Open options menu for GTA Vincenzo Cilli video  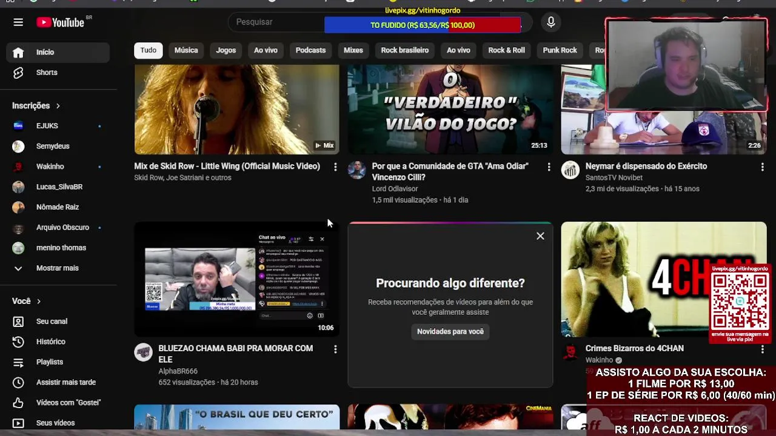[549, 167]
